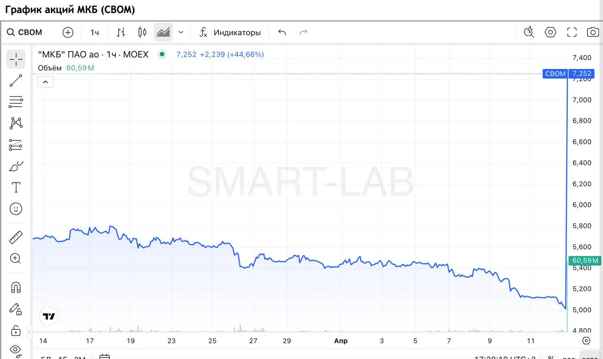
Task: Expand the chart style dropdown arrow
Action: coord(181,32)
